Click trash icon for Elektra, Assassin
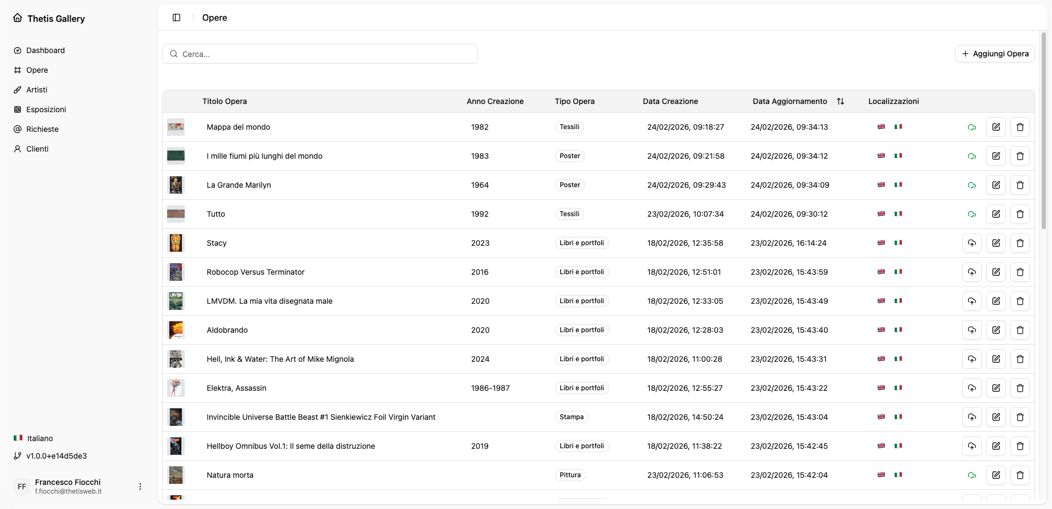Viewport: 1052px width, 509px height. coord(1020,388)
